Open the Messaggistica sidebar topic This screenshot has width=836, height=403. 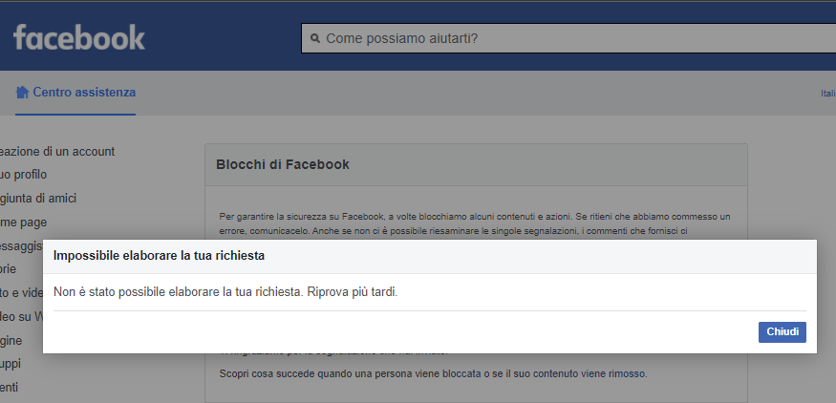pyautogui.click(x=21, y=245)
